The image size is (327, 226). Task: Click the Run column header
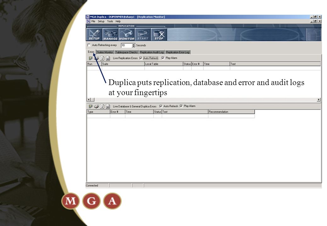pyautogui.click(x=94, y=64)
